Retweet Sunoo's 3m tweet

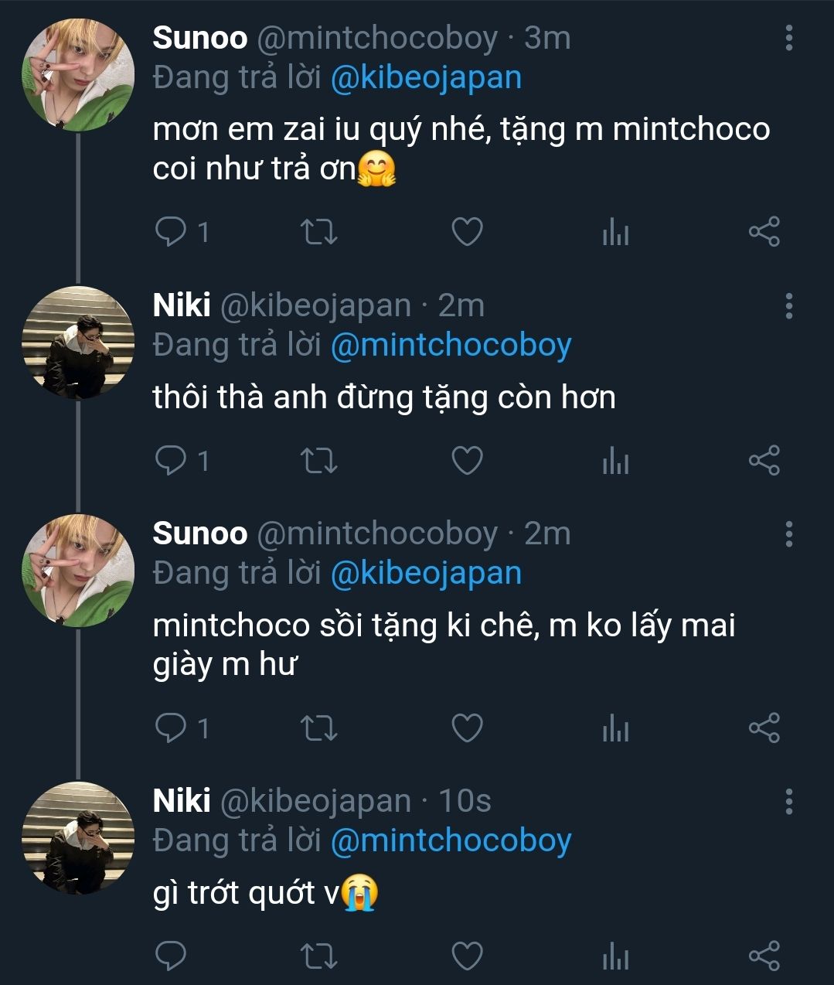coord(318,231)
